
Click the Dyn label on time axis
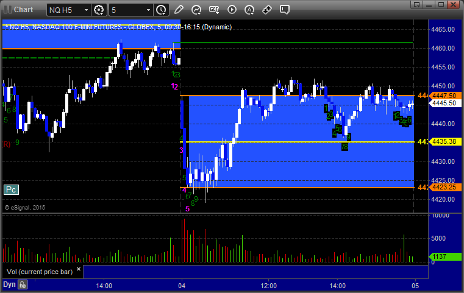9,284
